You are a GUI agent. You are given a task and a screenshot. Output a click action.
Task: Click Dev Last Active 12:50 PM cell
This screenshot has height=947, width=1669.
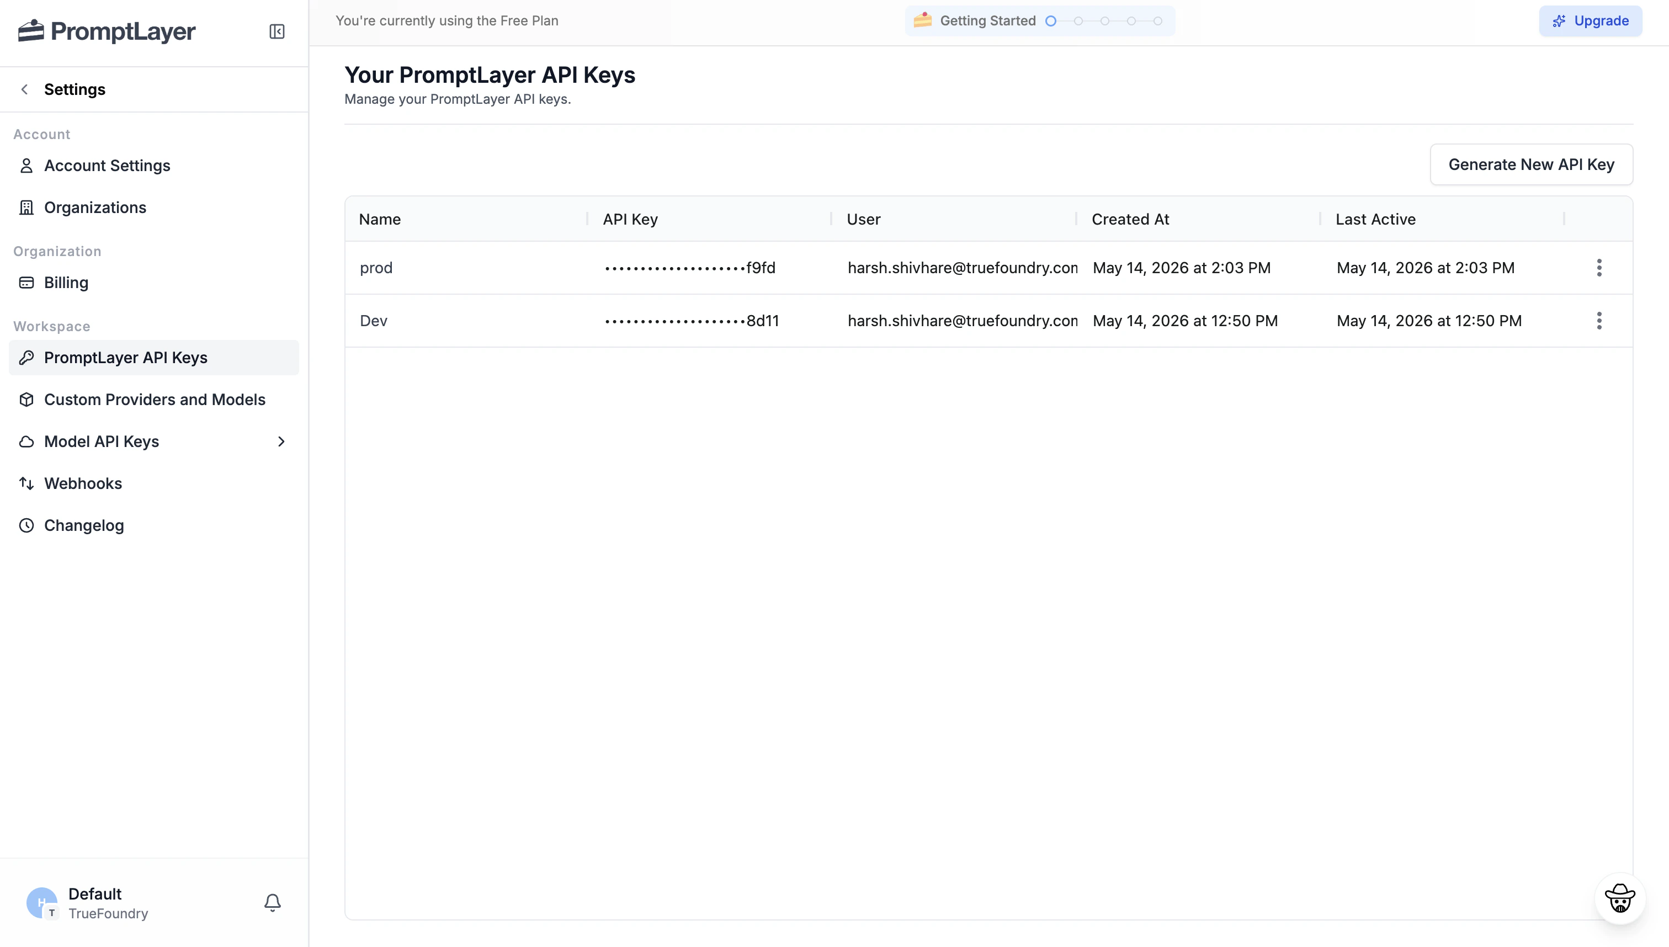pos(1429,321)
